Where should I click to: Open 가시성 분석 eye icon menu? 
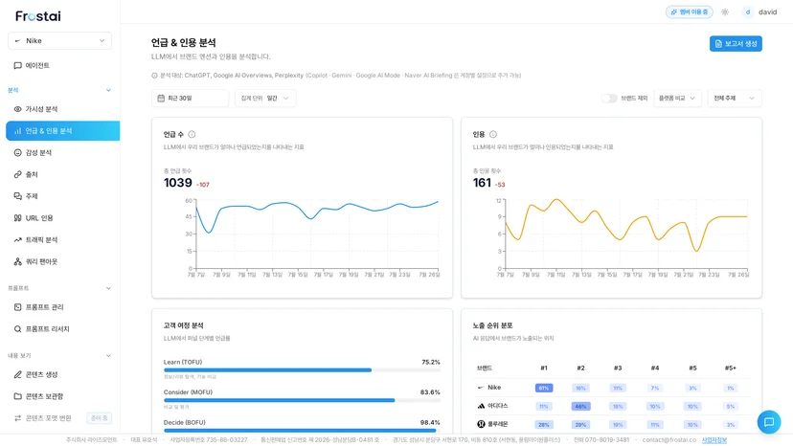pyautogui.click(x=17, y=109)
